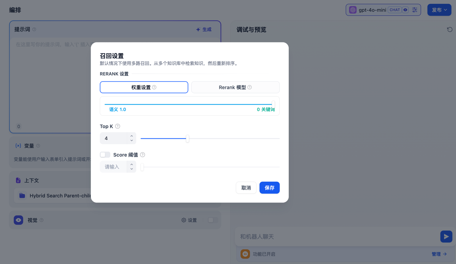456x264 pixels.
Task: Enable the Score 阈值 toggle
Action: (105, 155)
